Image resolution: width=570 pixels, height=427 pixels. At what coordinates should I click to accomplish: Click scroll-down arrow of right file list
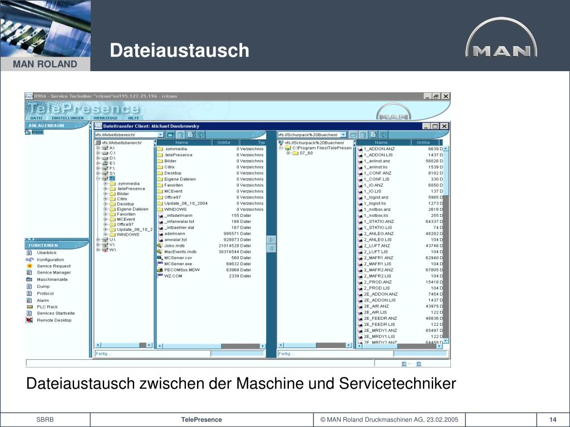pyautogui.click(x=446, y=341)
